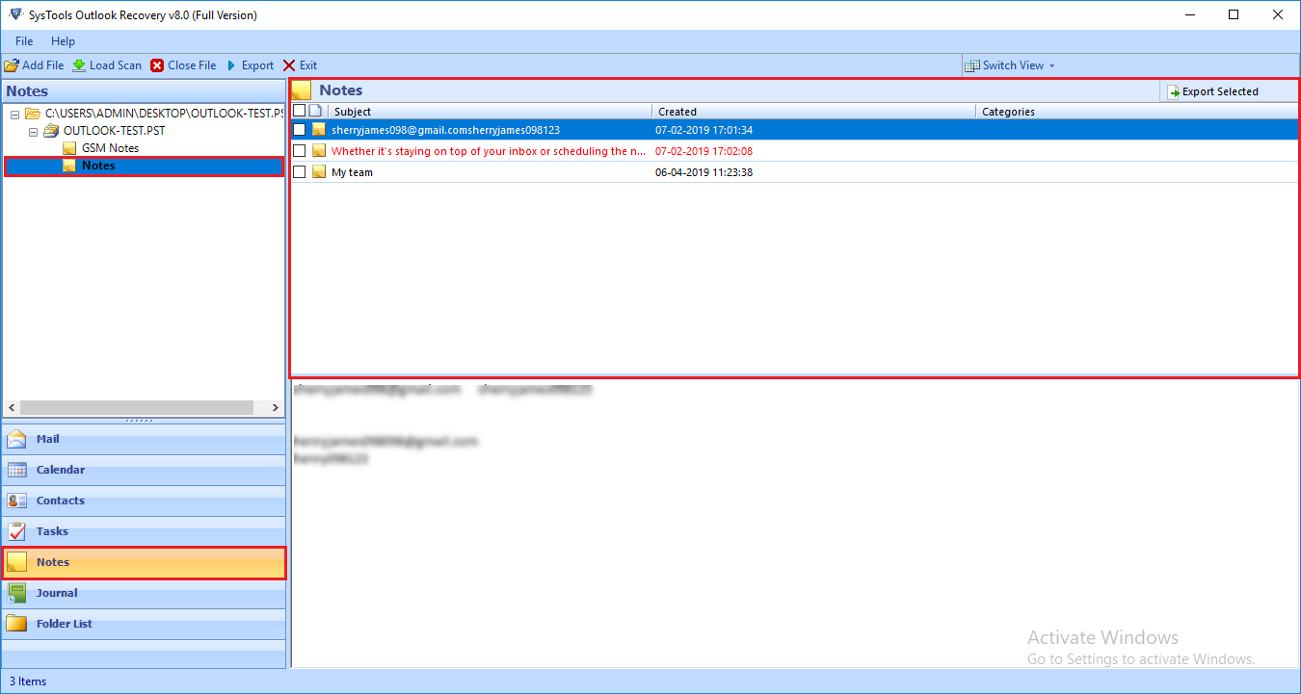Sort by the Created column header
The image size is (1301, 694).
814,112
